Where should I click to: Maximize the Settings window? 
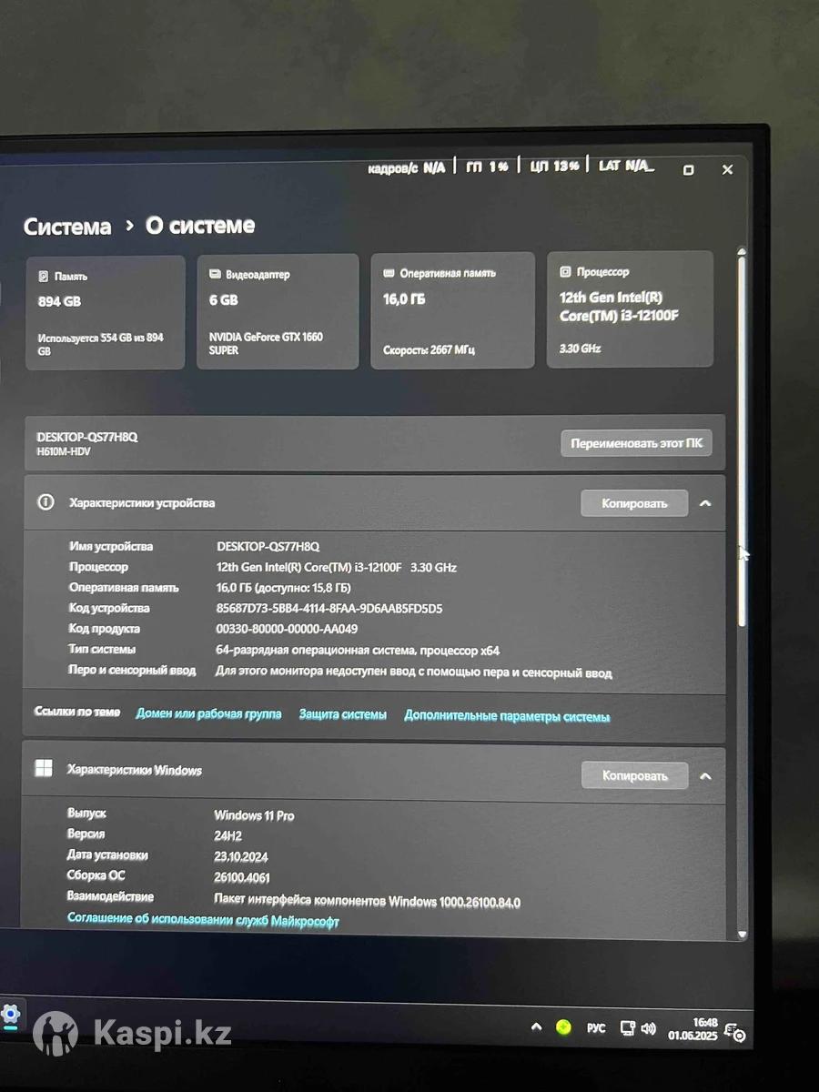click(x=688, y=170)
